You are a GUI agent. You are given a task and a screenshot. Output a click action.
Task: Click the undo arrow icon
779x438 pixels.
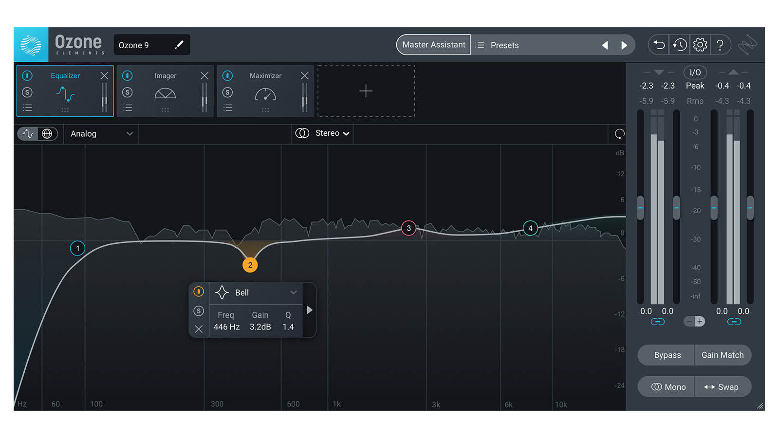point(659,45)
